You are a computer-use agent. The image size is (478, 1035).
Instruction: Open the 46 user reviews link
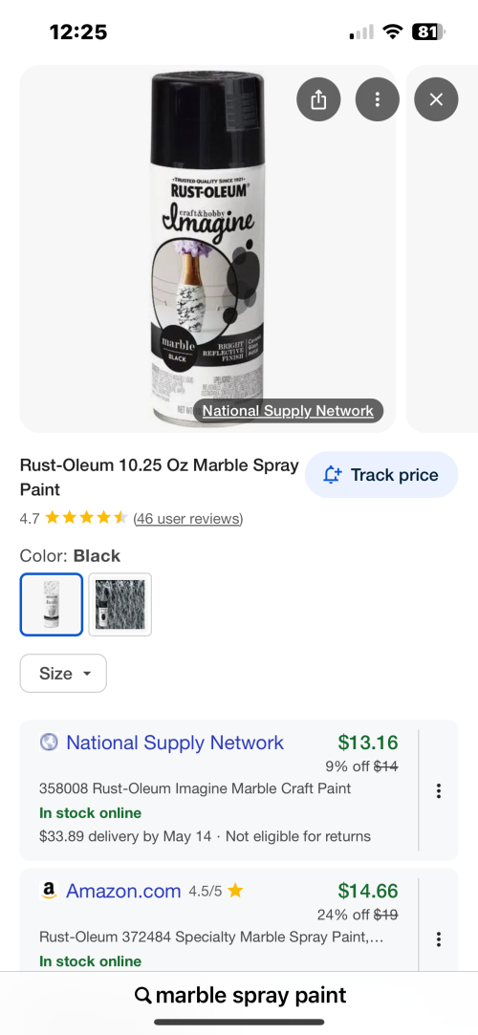click(x=188, y=519)
